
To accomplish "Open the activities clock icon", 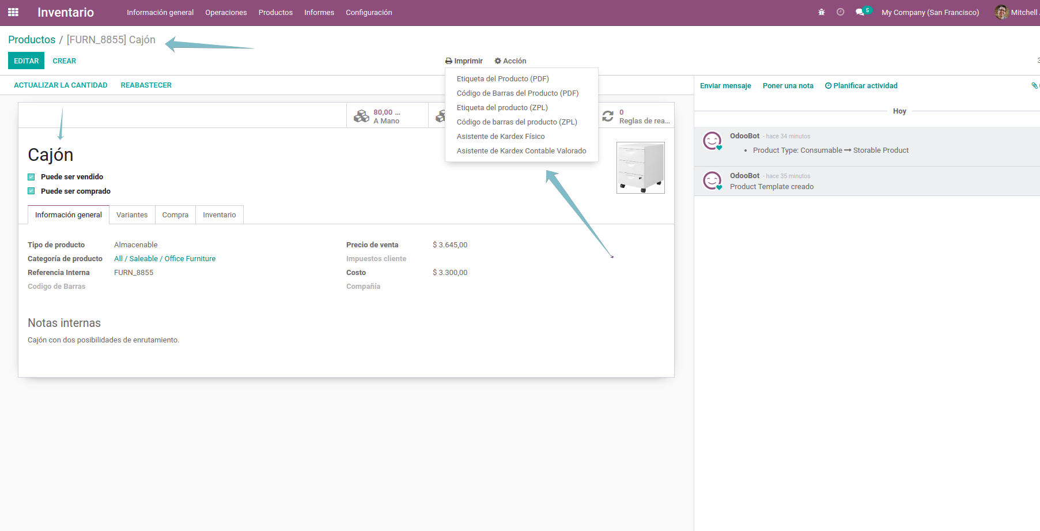I will coord(841,12).
